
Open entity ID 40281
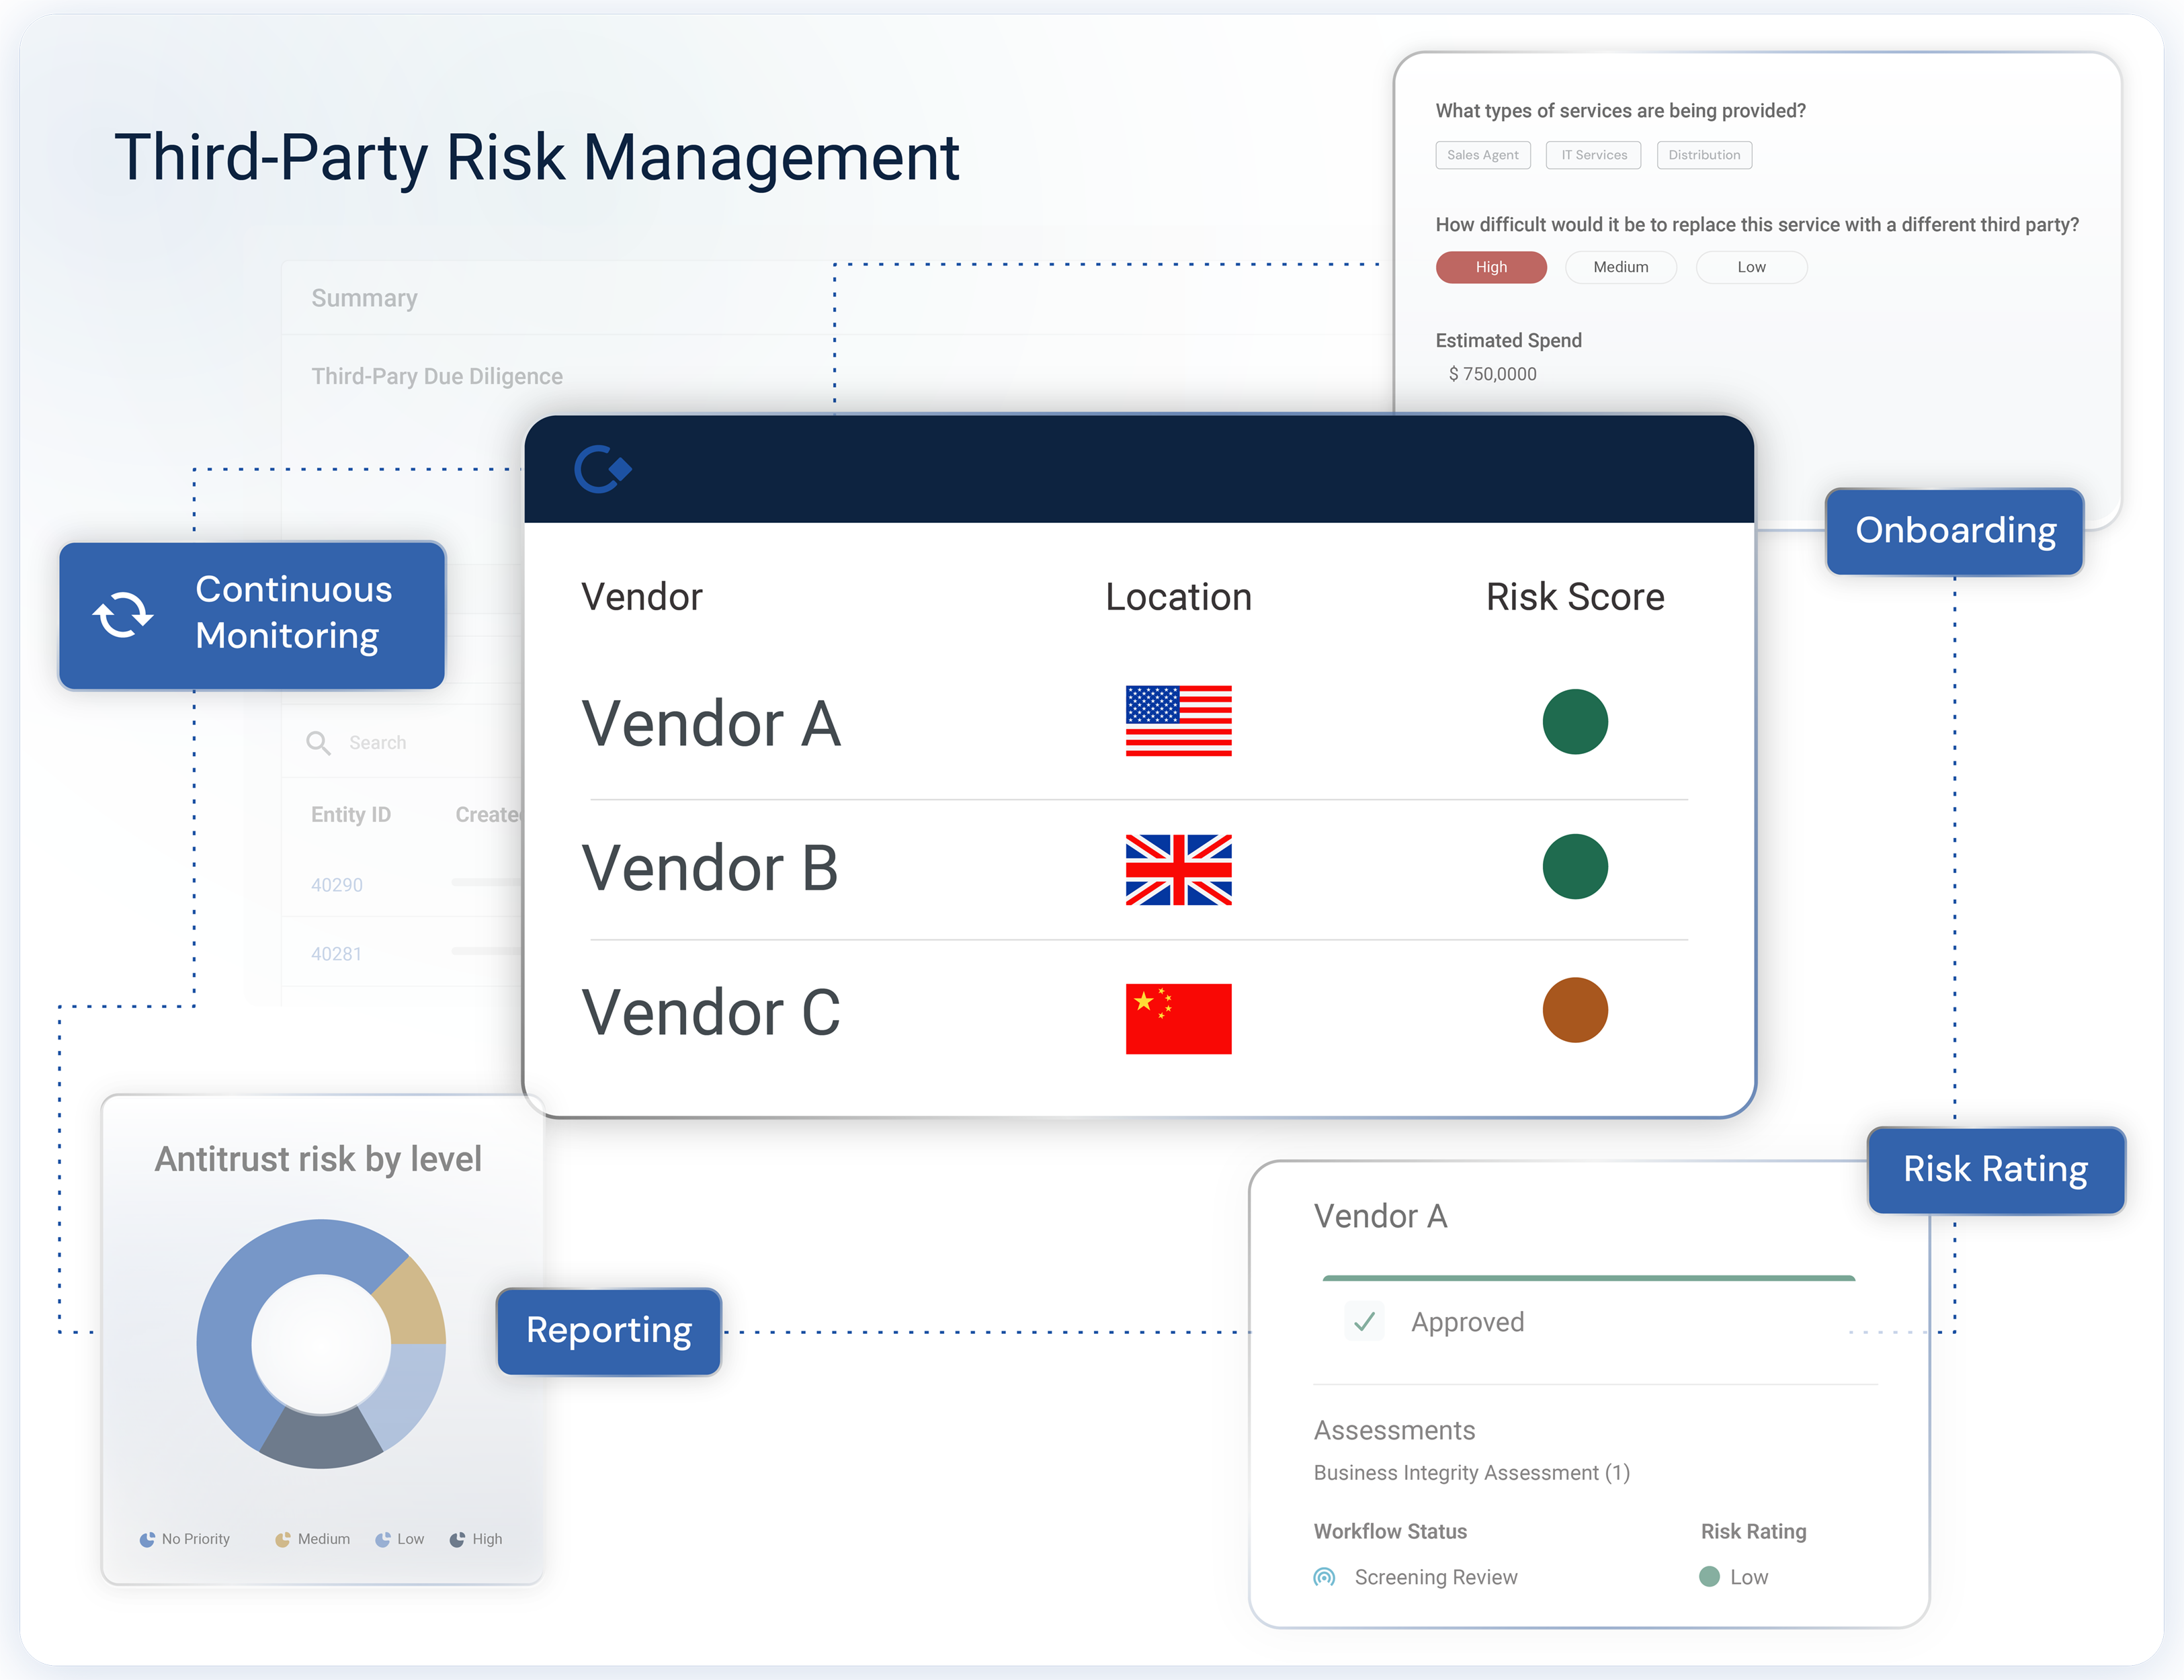tap(336, 954)
